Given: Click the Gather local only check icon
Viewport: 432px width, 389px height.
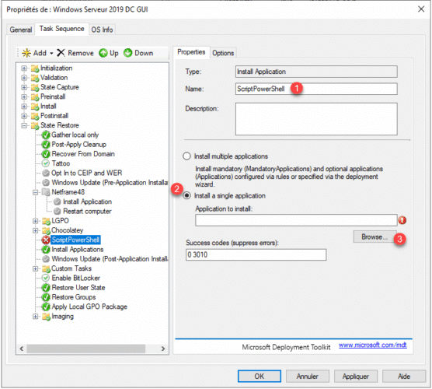Looking at the screenshot, I should [x=46, y=135].
